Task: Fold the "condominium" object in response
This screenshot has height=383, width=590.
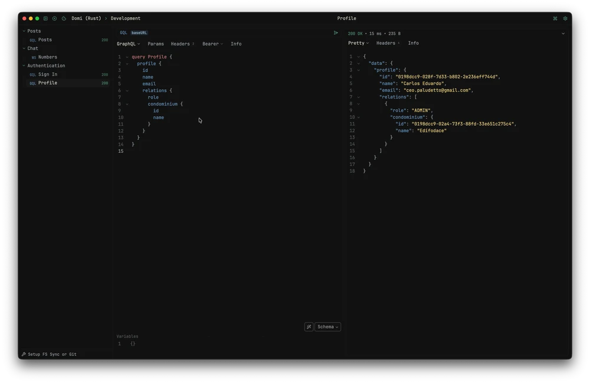Action: click(x=359, y=117)
